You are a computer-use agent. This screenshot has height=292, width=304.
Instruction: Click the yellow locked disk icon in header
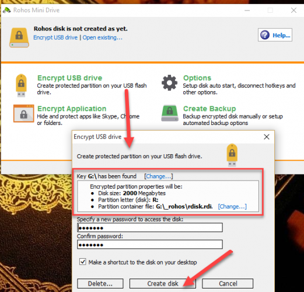(19, 37)
